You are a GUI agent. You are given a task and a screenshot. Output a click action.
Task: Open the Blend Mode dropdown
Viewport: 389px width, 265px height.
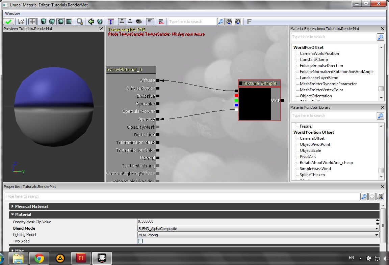point(258,229)
